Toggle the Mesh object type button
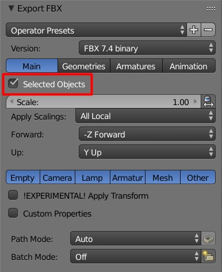Image resolution: width=222 pixels, height=272 pixels. (163, 177)
